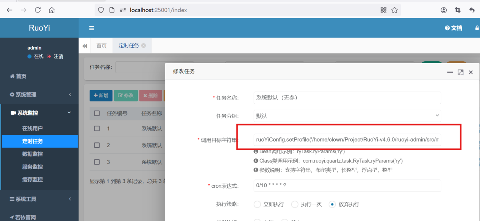Click the cron表达式 input field
Image resolution: width=480 pixels, height=221 pixels.
(347, 186)
